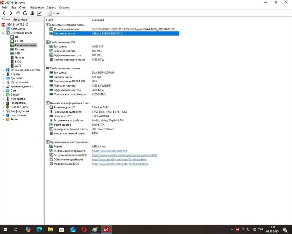The height and width of the screenshot is (234, 292).
Task: Open the asrock.com/mb product information link
Action: 109,151
